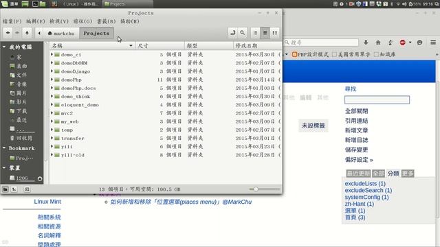Image resolution: width=440 pixels, height=247 pixels.
Task: Sort by the Name column header
Action: 92,46
